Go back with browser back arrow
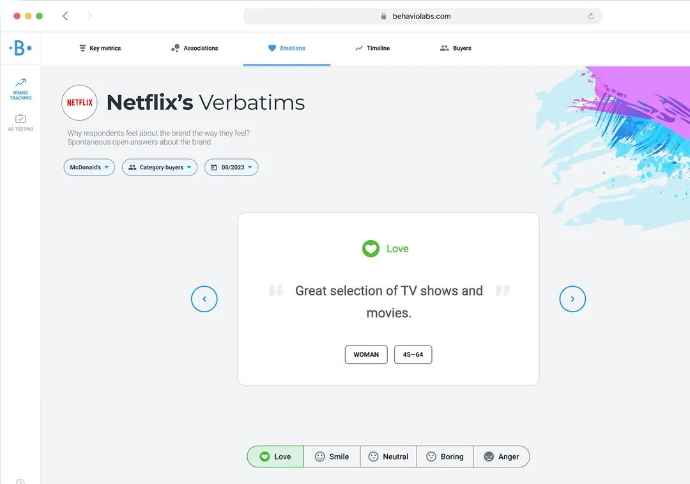Screen dimensions: 690x484 (x=65, y=16)
